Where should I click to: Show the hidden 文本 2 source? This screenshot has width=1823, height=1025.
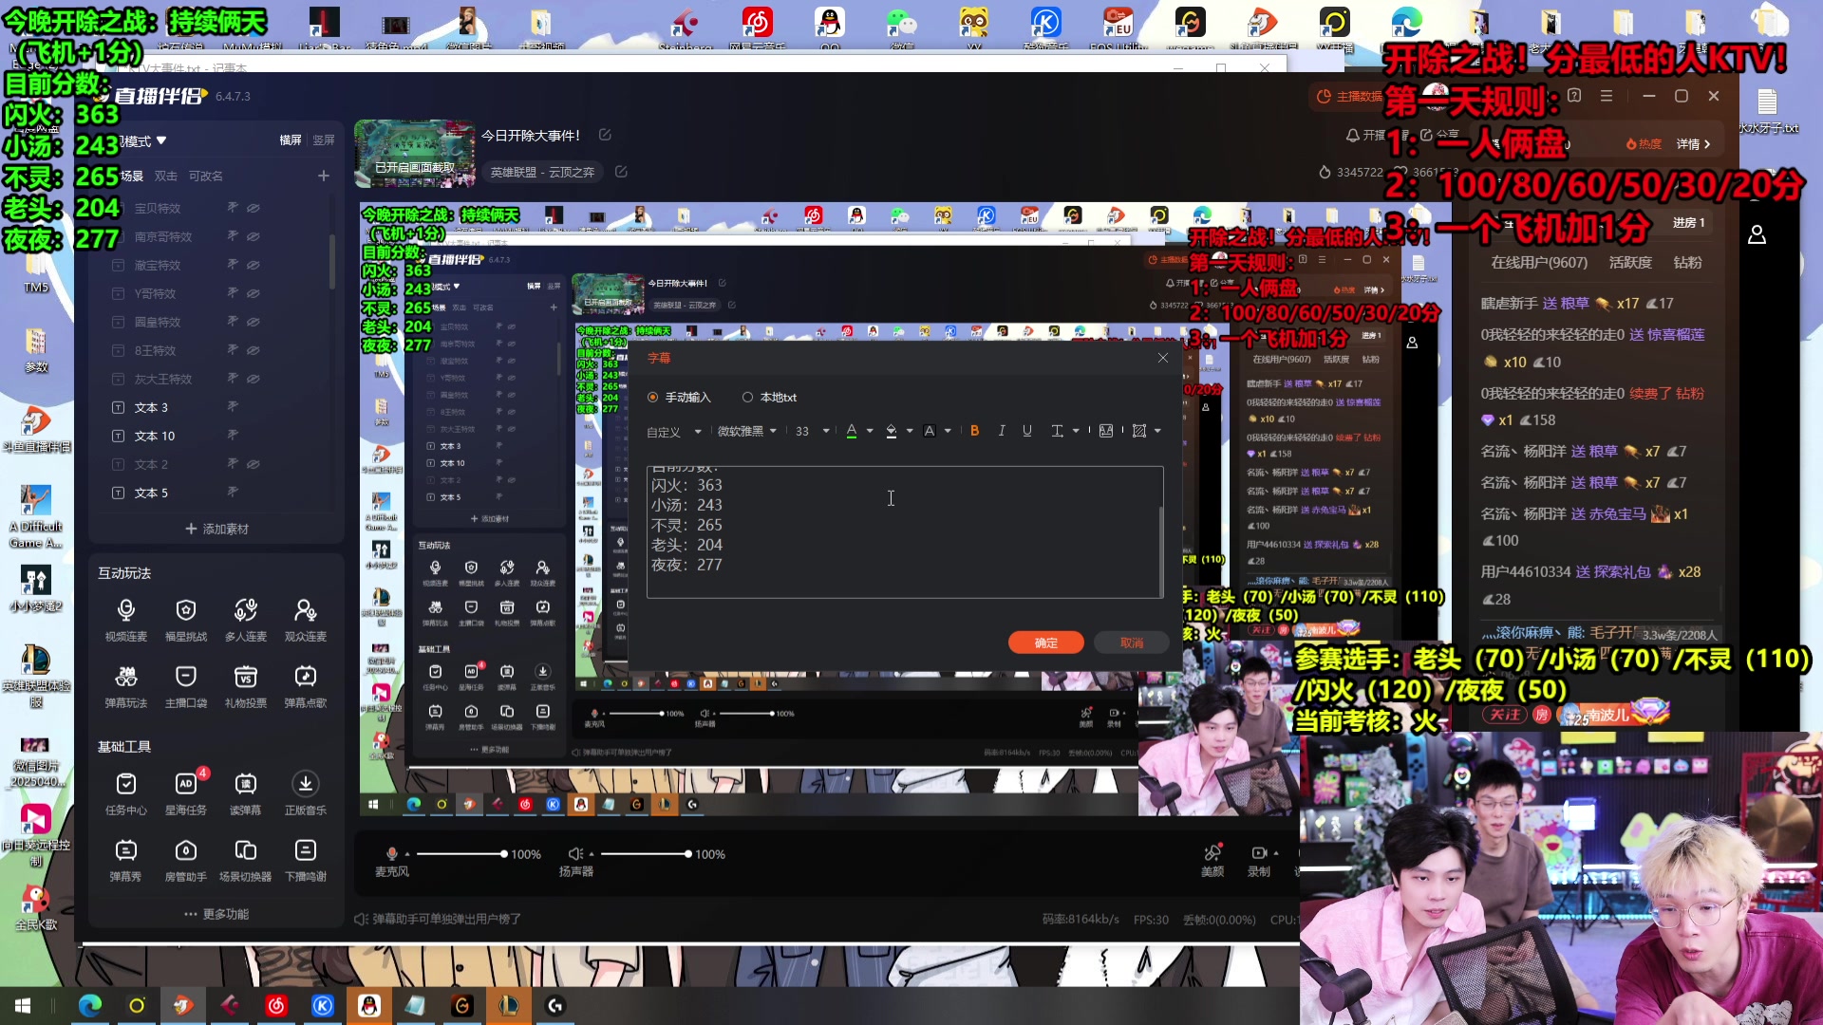pyautogui.click(x=254, y=464)
